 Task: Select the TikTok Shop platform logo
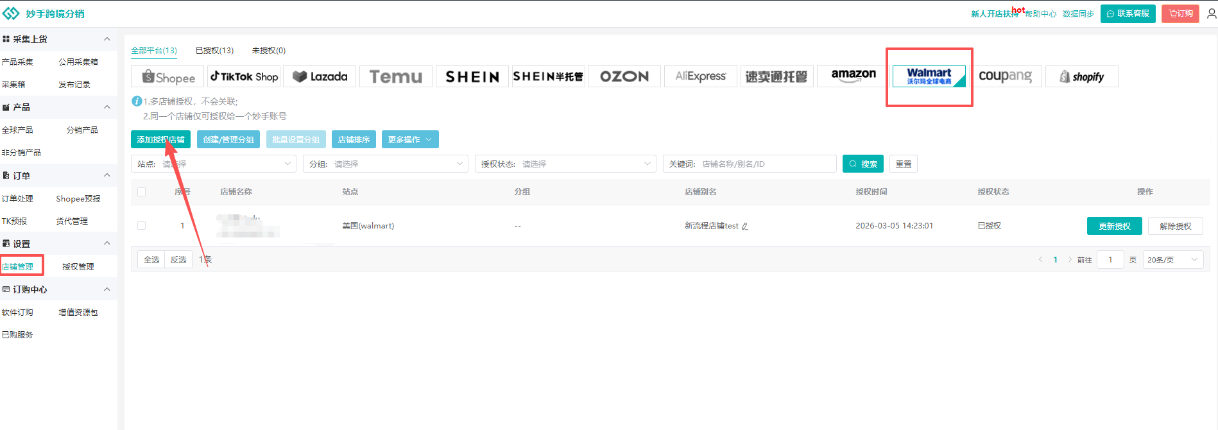pos(244,76)
